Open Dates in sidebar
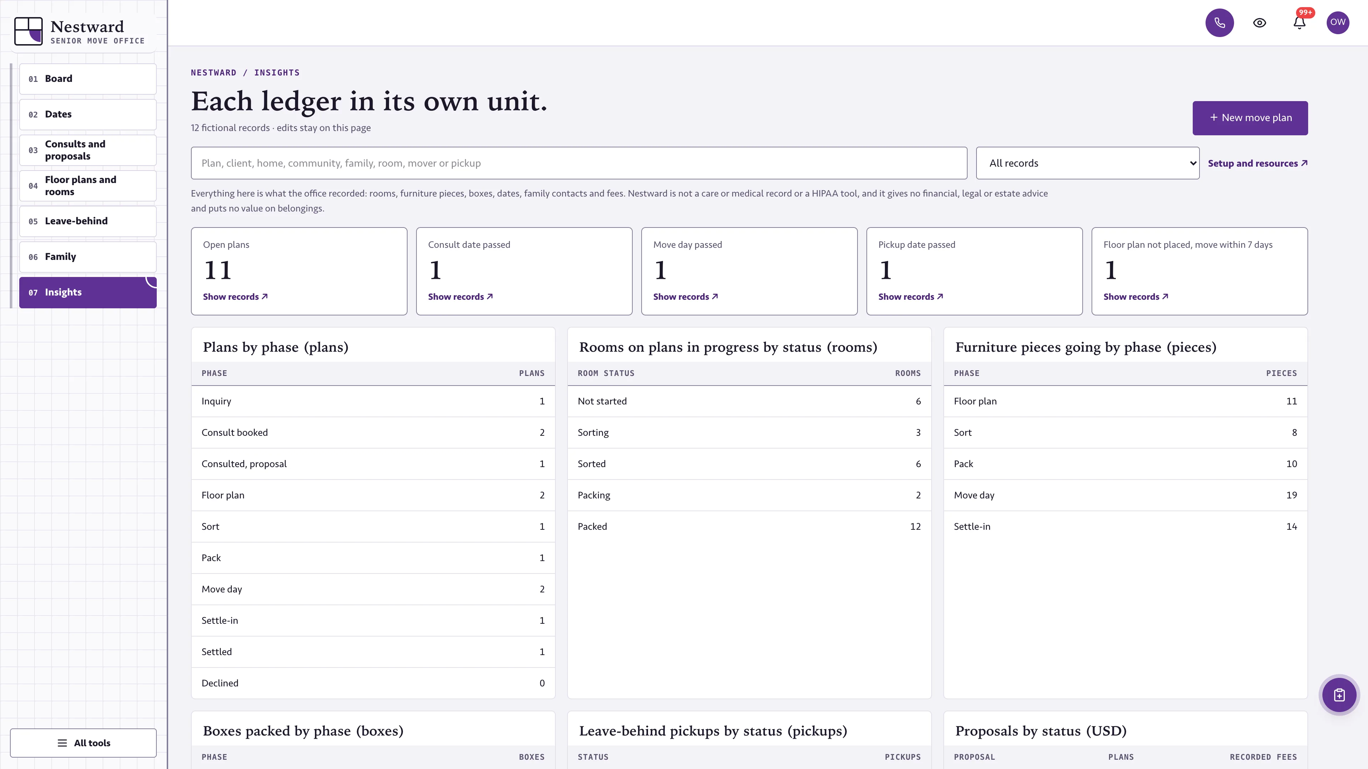 tap(88, 114)
